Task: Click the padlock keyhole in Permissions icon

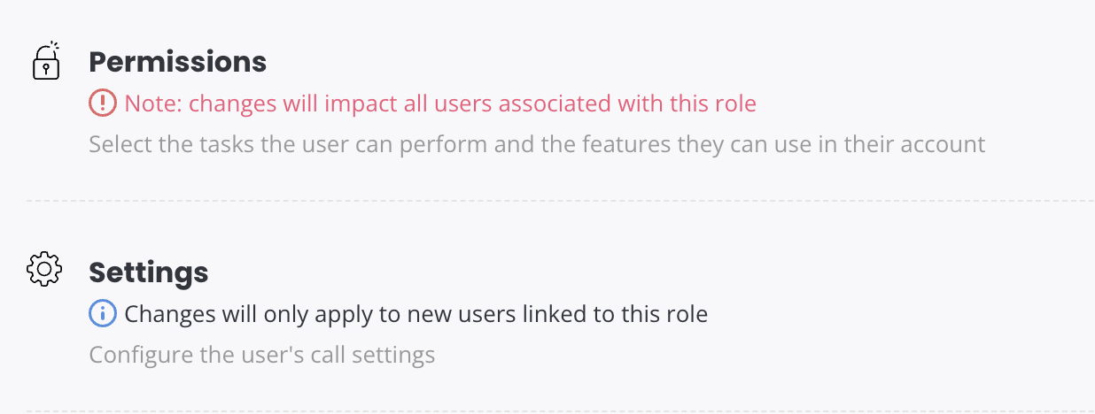Action: 46,69
